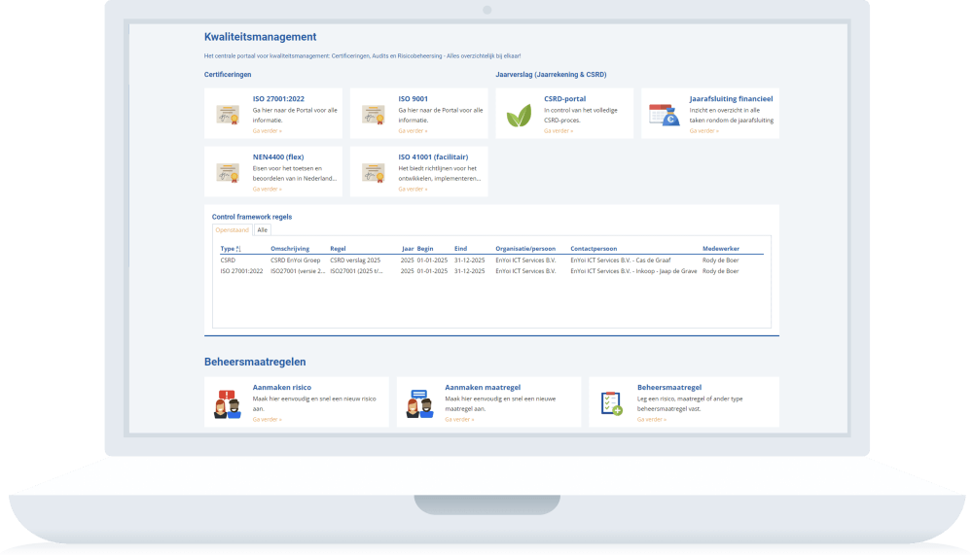Click the Jaarafsluiting financieel calendar icon
This screenshot has height=556, width=973.
665,115
